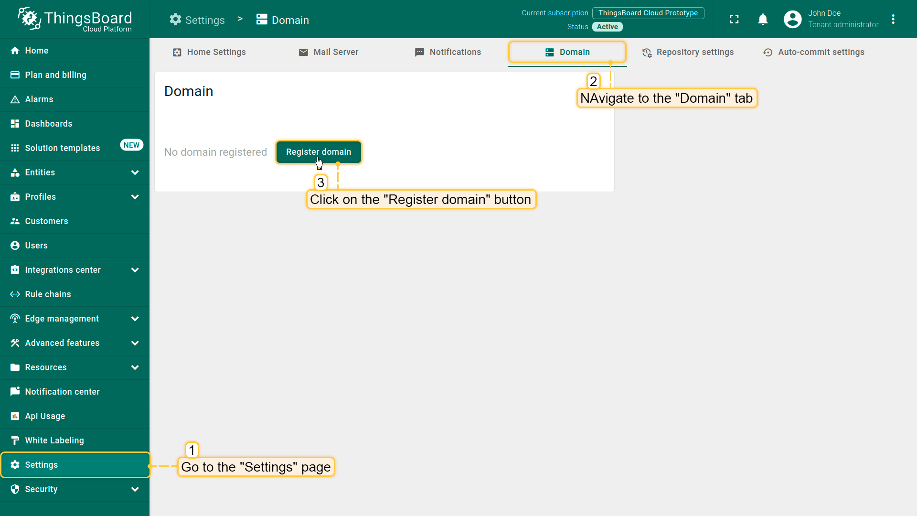Expand the Entities menu chevron
Viewport: 917px width, 516px height.
135,172
